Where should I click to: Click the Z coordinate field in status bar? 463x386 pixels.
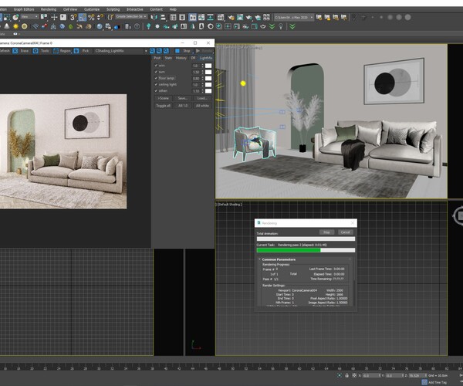tap(417, 375)
